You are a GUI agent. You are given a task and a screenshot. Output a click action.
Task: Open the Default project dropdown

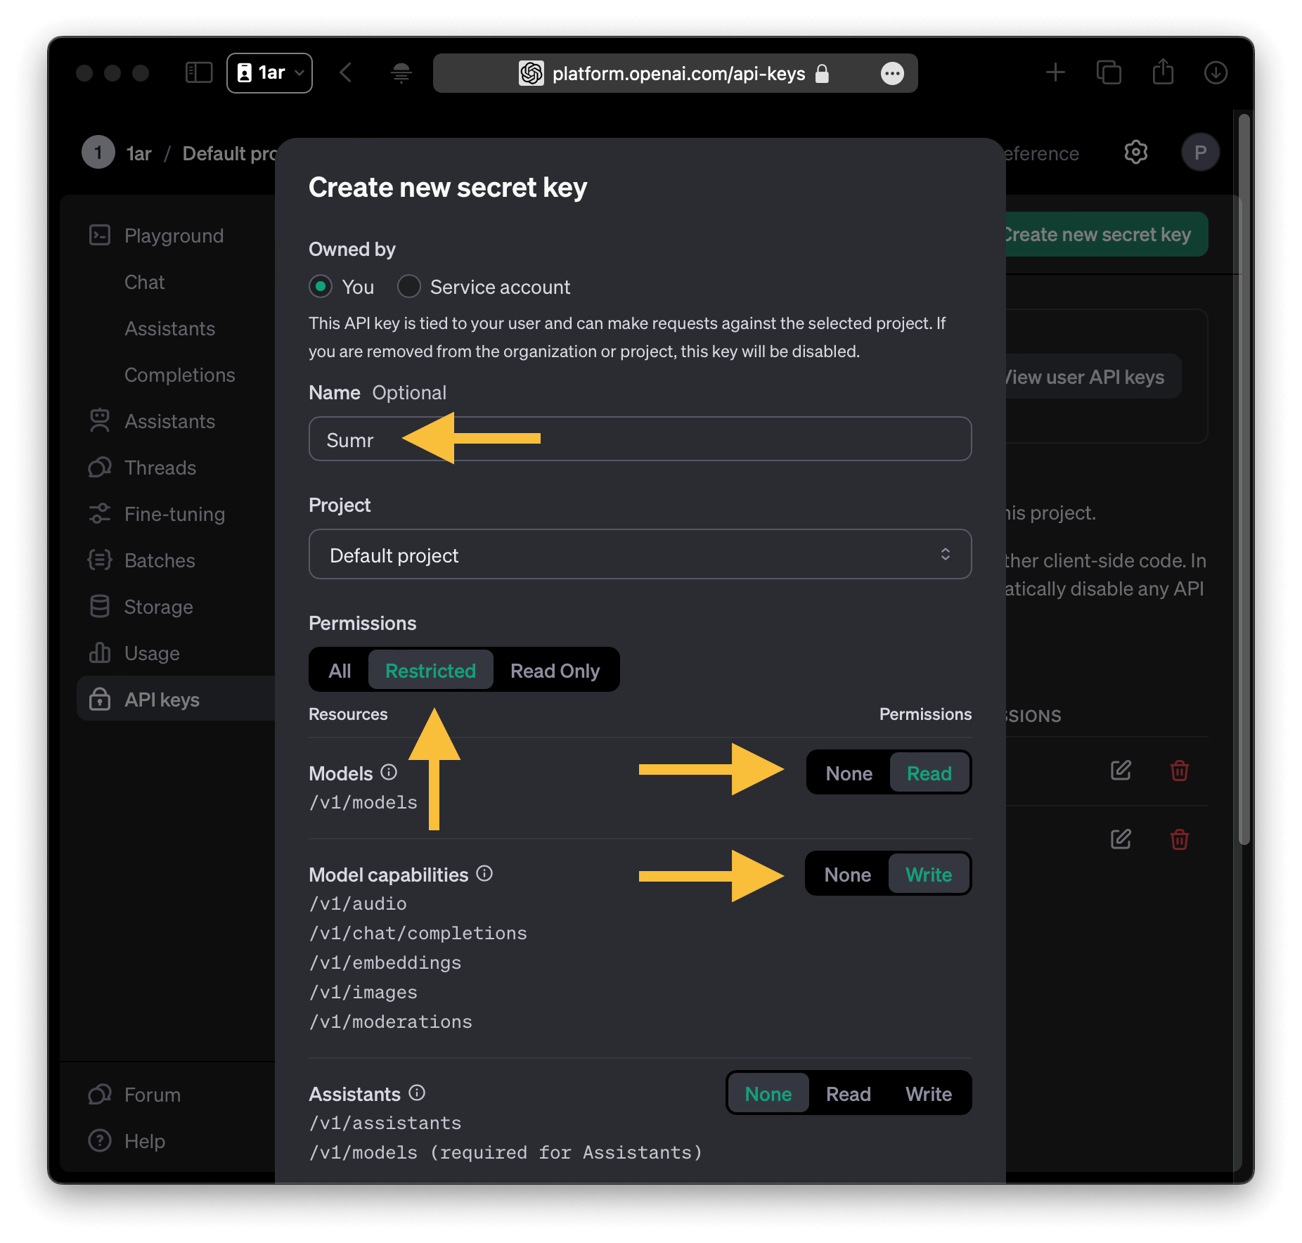(x=640, y=554)
